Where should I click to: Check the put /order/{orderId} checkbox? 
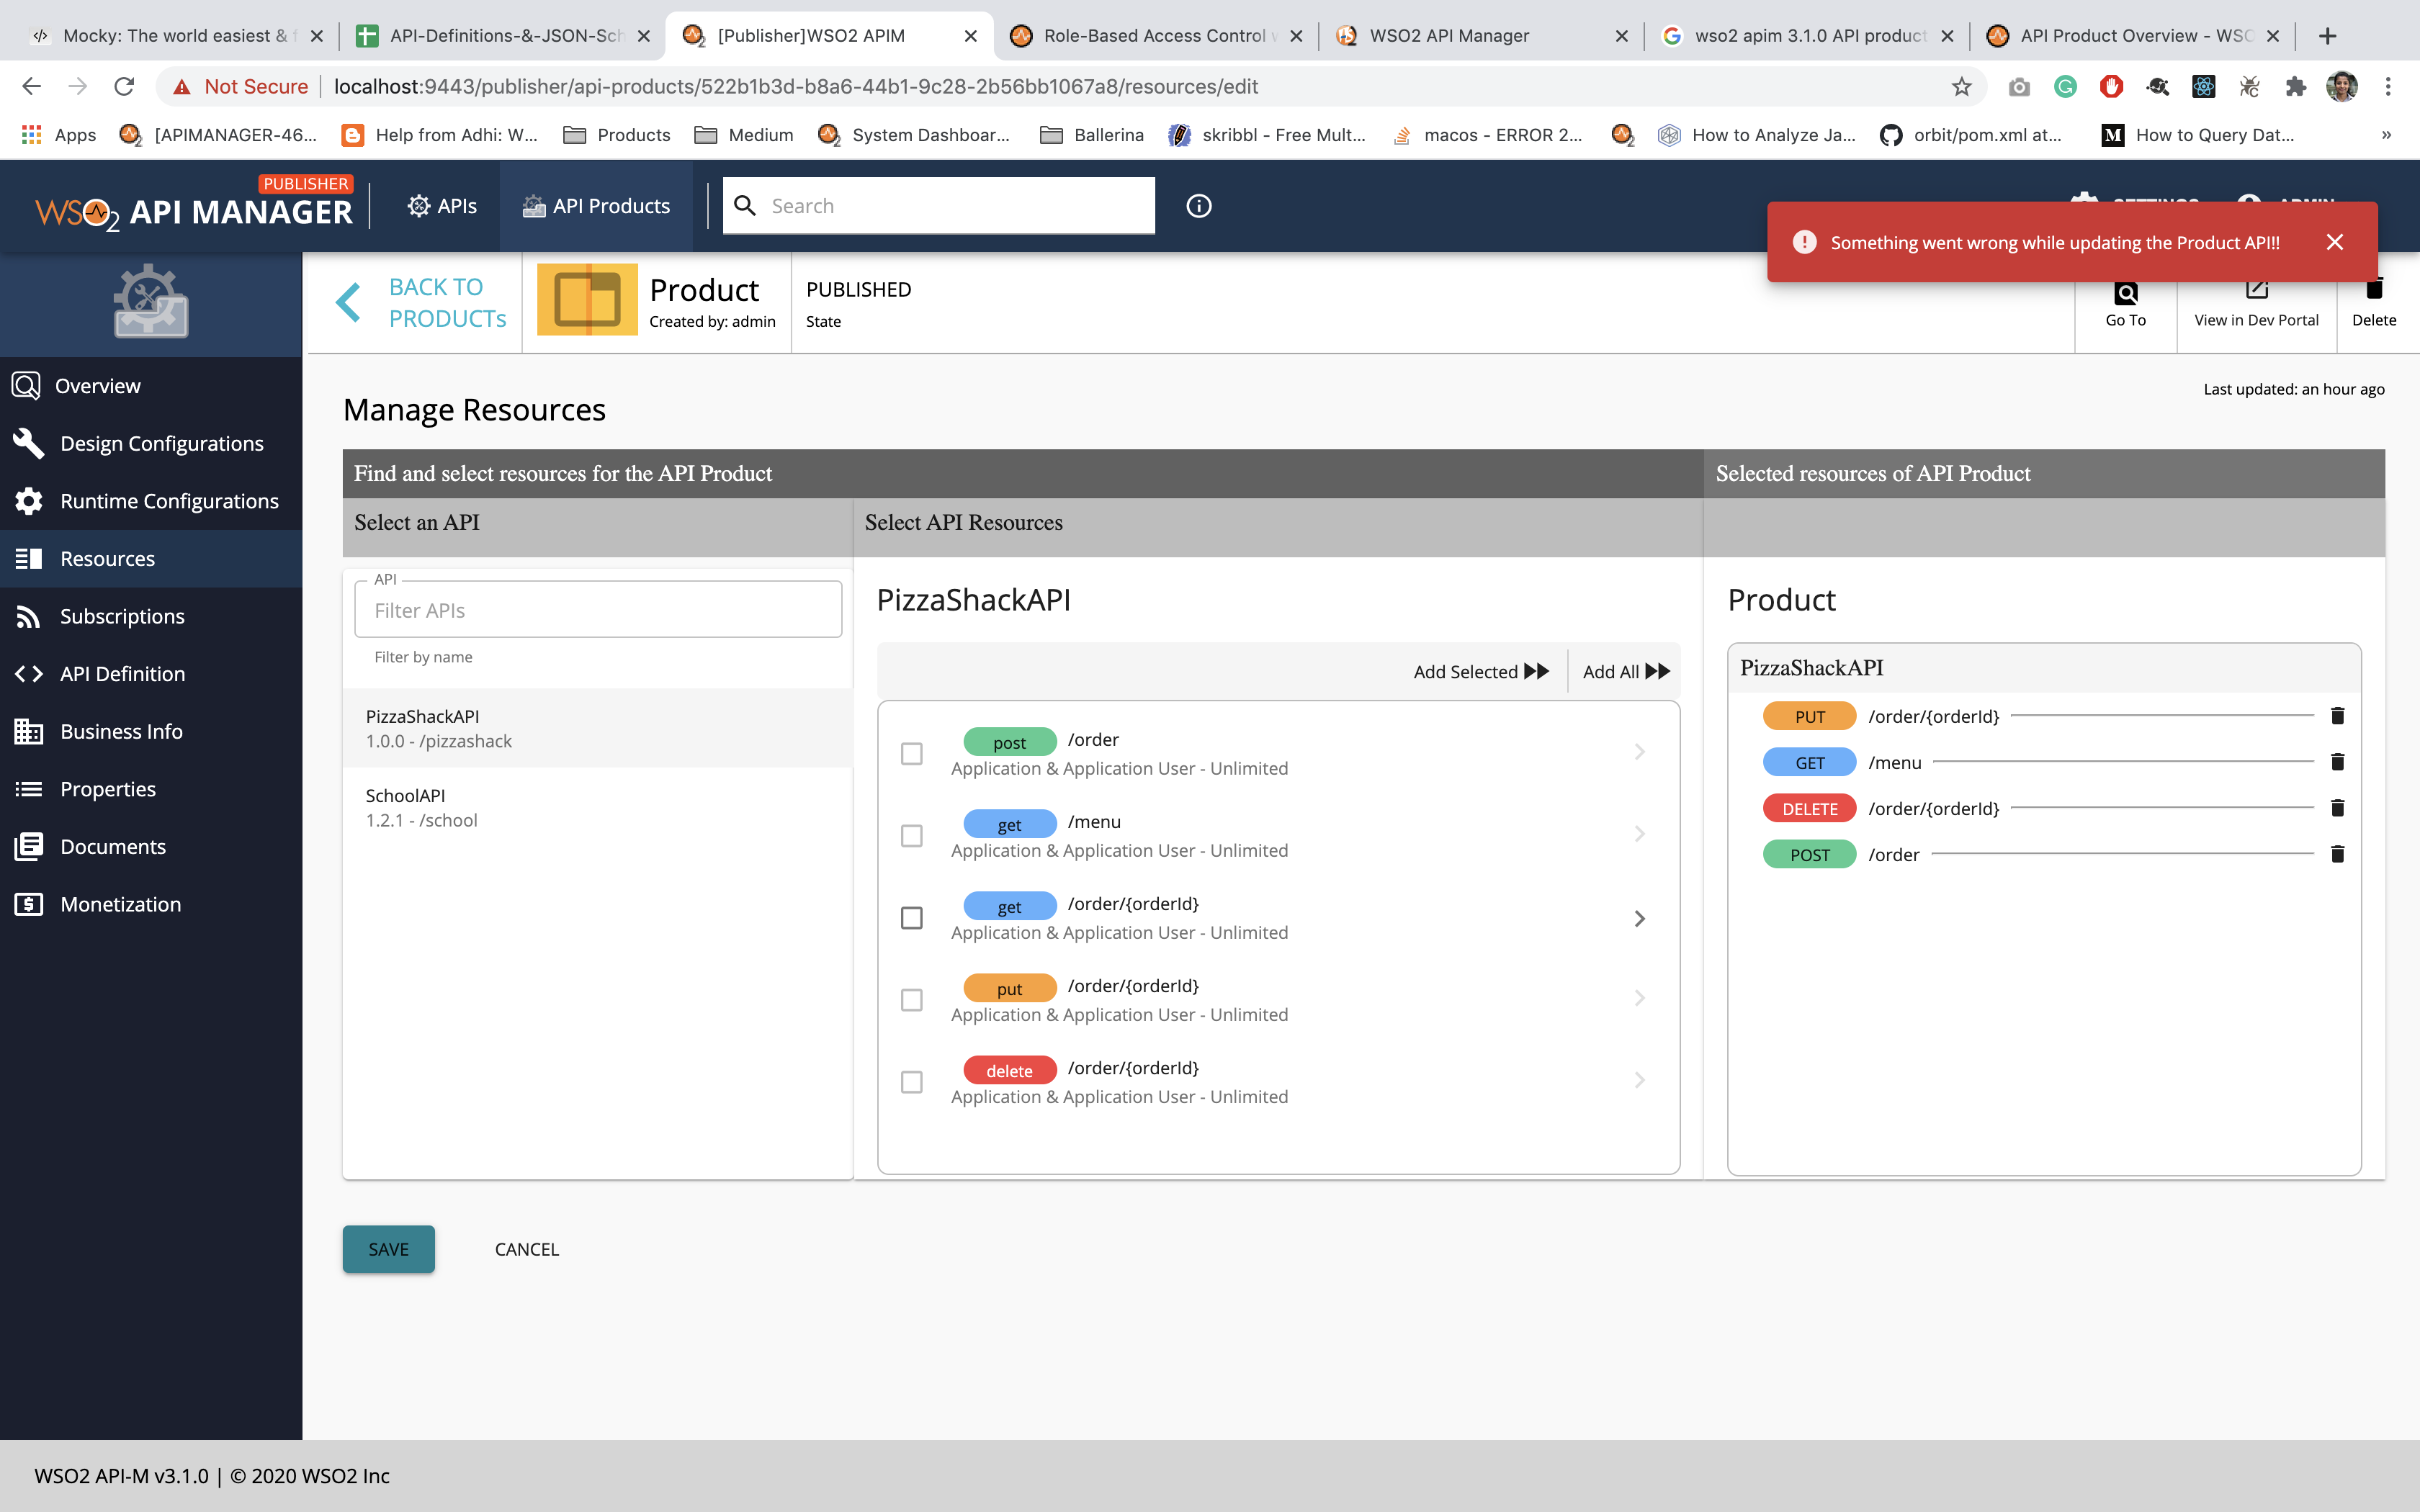pos(911,999)
